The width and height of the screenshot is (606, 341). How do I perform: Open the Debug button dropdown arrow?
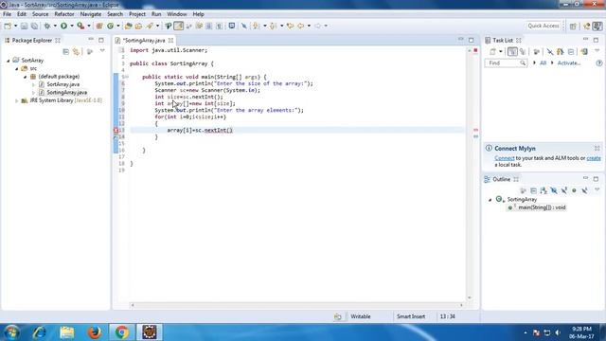tap(55, 26)
